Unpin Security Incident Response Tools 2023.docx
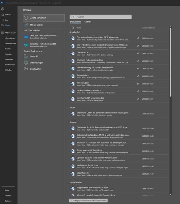Screen dimensions: 180x204 pos(138,46)
